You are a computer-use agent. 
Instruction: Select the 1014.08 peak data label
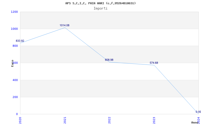pos(65,25)
